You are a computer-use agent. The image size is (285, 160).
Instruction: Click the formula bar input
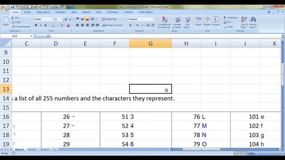[x=166, y=36]
